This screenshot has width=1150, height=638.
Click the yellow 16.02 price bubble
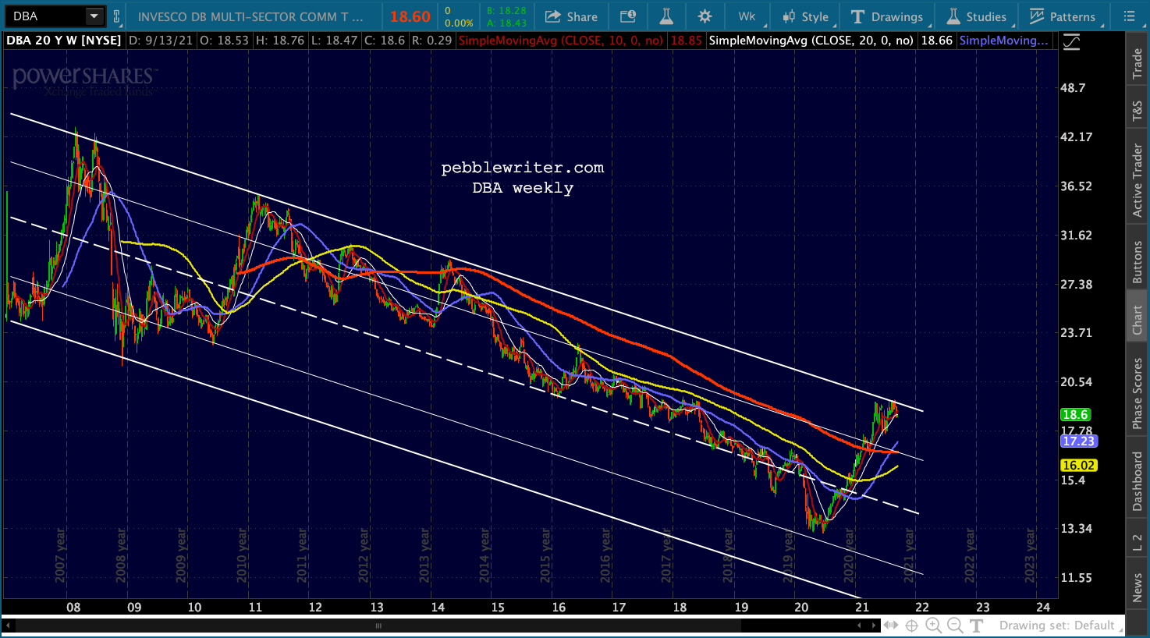click(1079, 466)
